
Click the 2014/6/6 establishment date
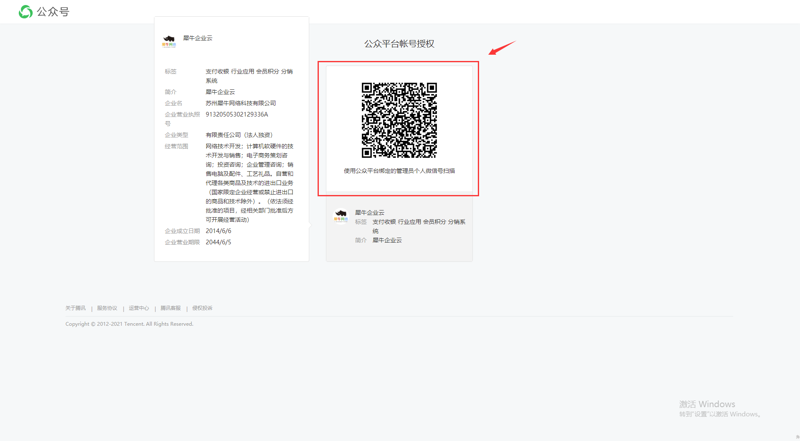pos(218,231)
